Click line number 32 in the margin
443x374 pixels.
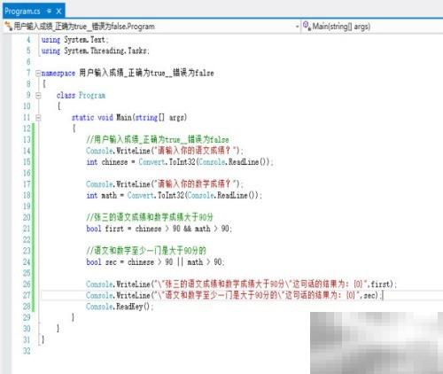pos(27,351)
